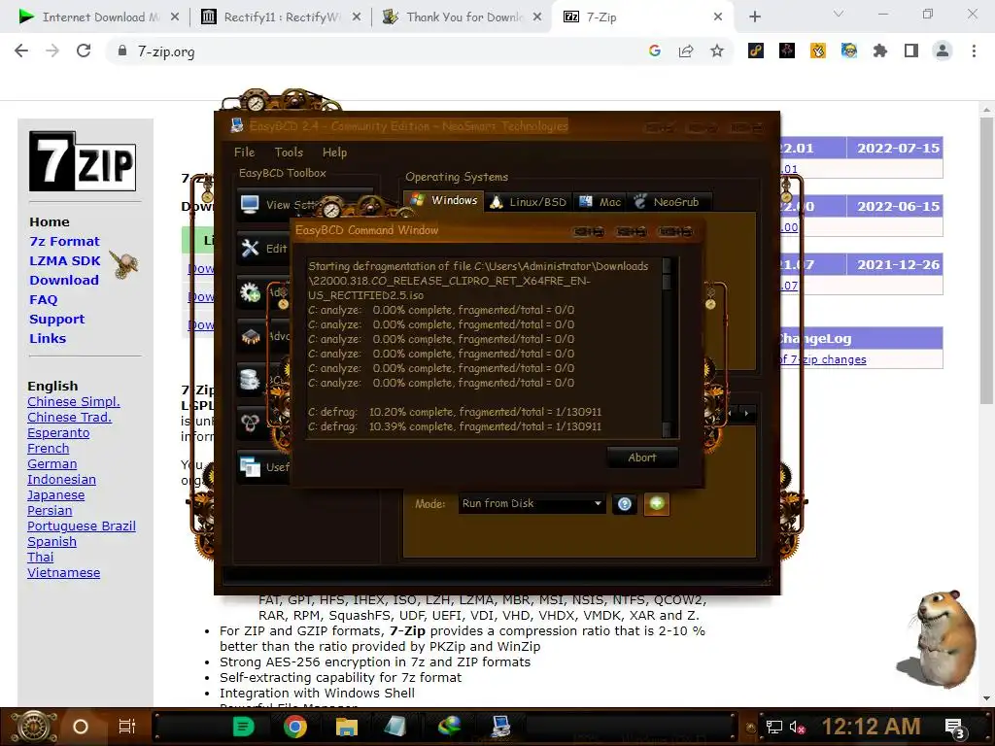Open Advanced Settings chip icon
995x746 pixels.
tap(250, 335)
